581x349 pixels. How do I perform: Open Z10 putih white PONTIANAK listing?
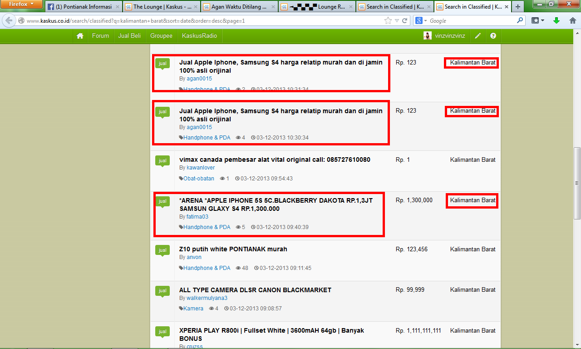click(x=233, y=249)
